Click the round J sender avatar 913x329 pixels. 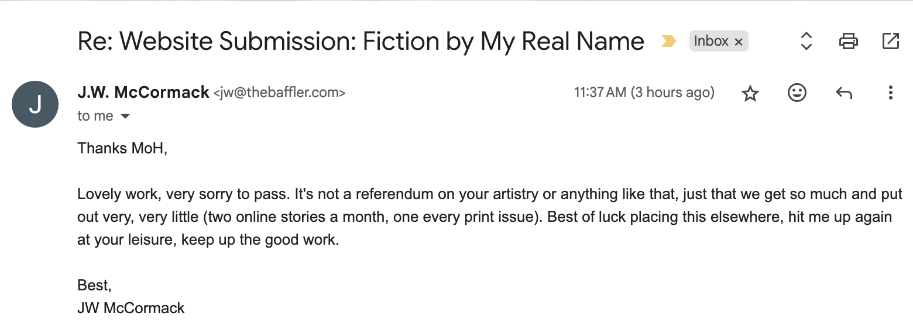pyautogui.click(x=35, y=104)
